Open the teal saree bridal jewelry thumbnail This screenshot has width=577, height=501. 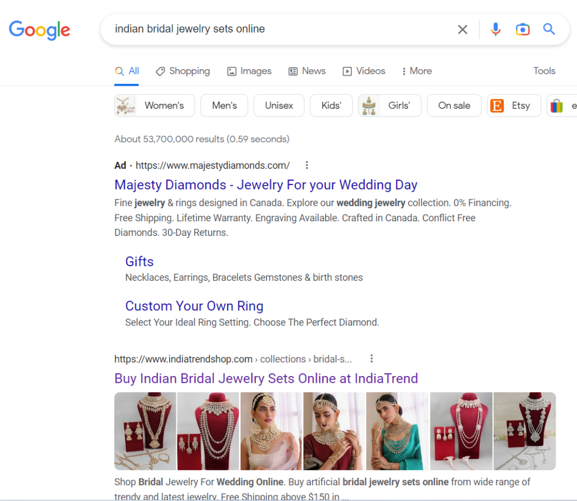(x=398, y=431)
